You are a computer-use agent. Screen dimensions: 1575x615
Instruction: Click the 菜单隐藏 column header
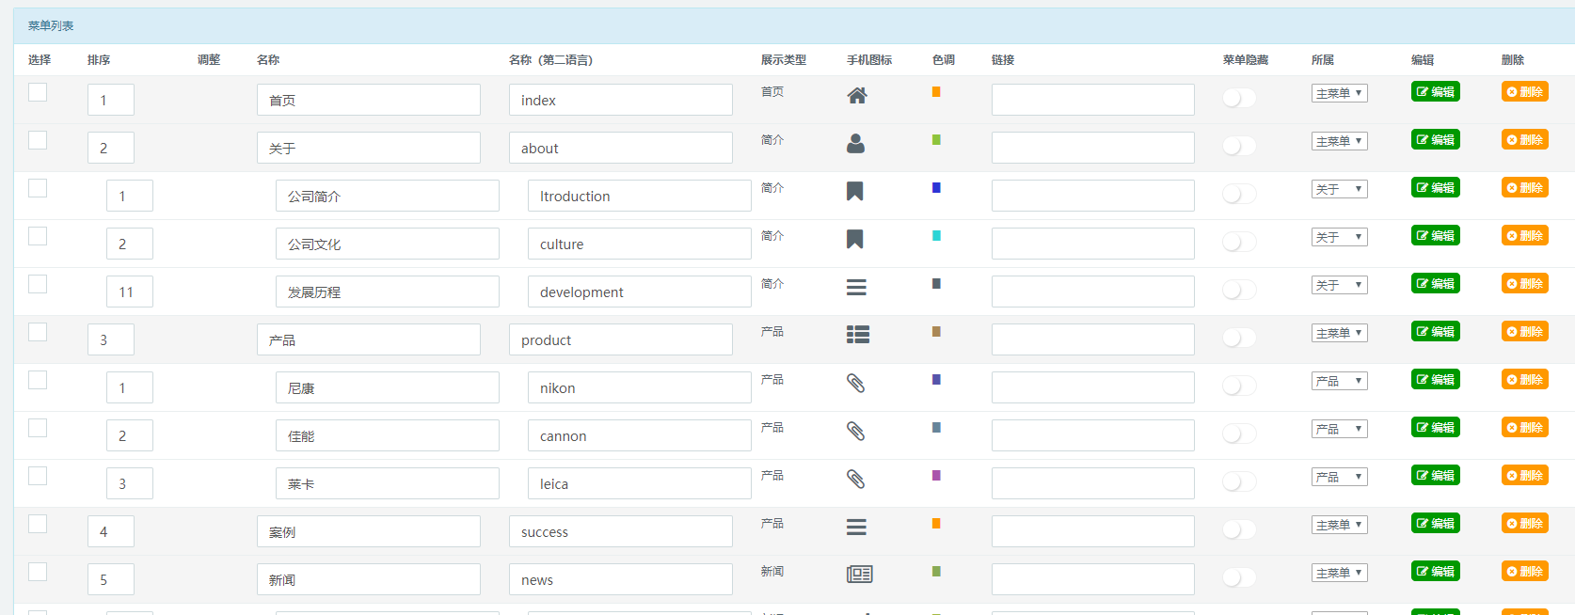(x=1245, y=60)
